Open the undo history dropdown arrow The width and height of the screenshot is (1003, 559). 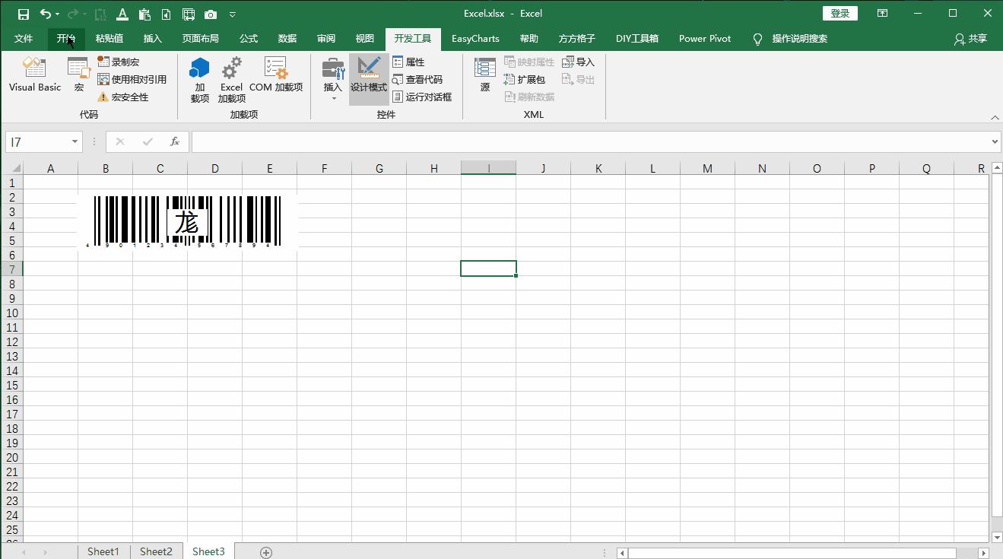[58, 14]
